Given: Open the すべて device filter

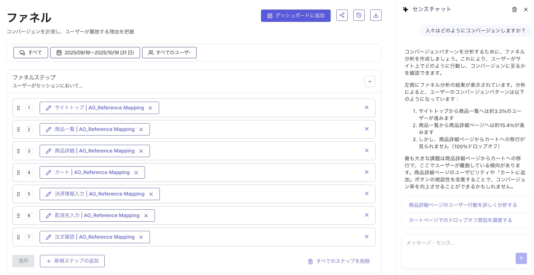Looking at the screenshot, I should click(x=31, y=53).
